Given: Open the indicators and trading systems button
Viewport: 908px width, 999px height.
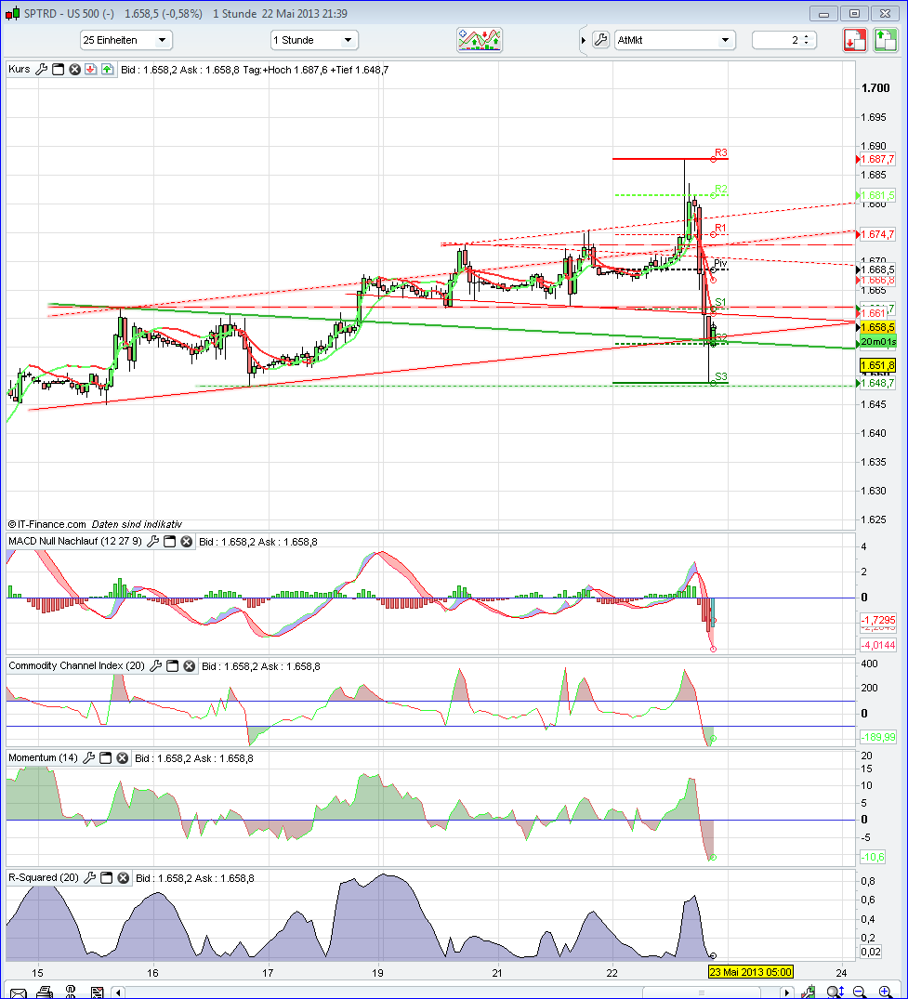Looking at the screenshot, I should [480, 40].
